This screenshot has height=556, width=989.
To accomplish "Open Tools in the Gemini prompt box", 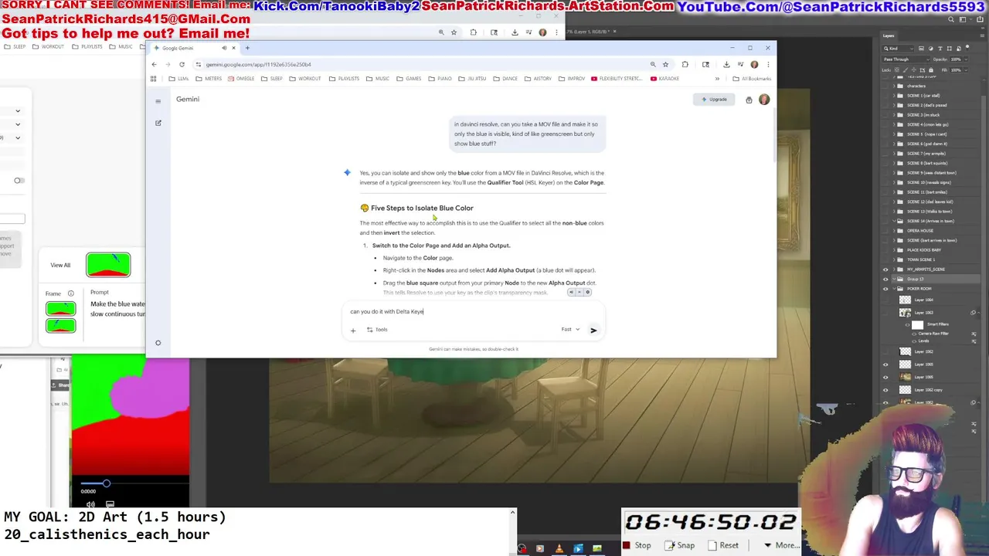I will pyautogui.click(x=377, y=330).
